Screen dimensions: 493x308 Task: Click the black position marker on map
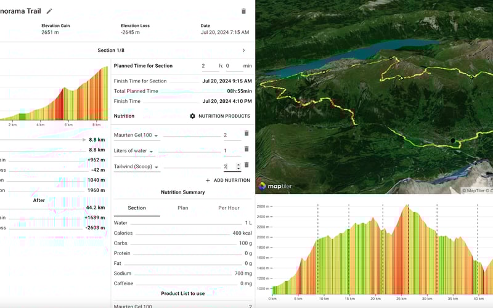pyautogui.click(x=453, y=140)
